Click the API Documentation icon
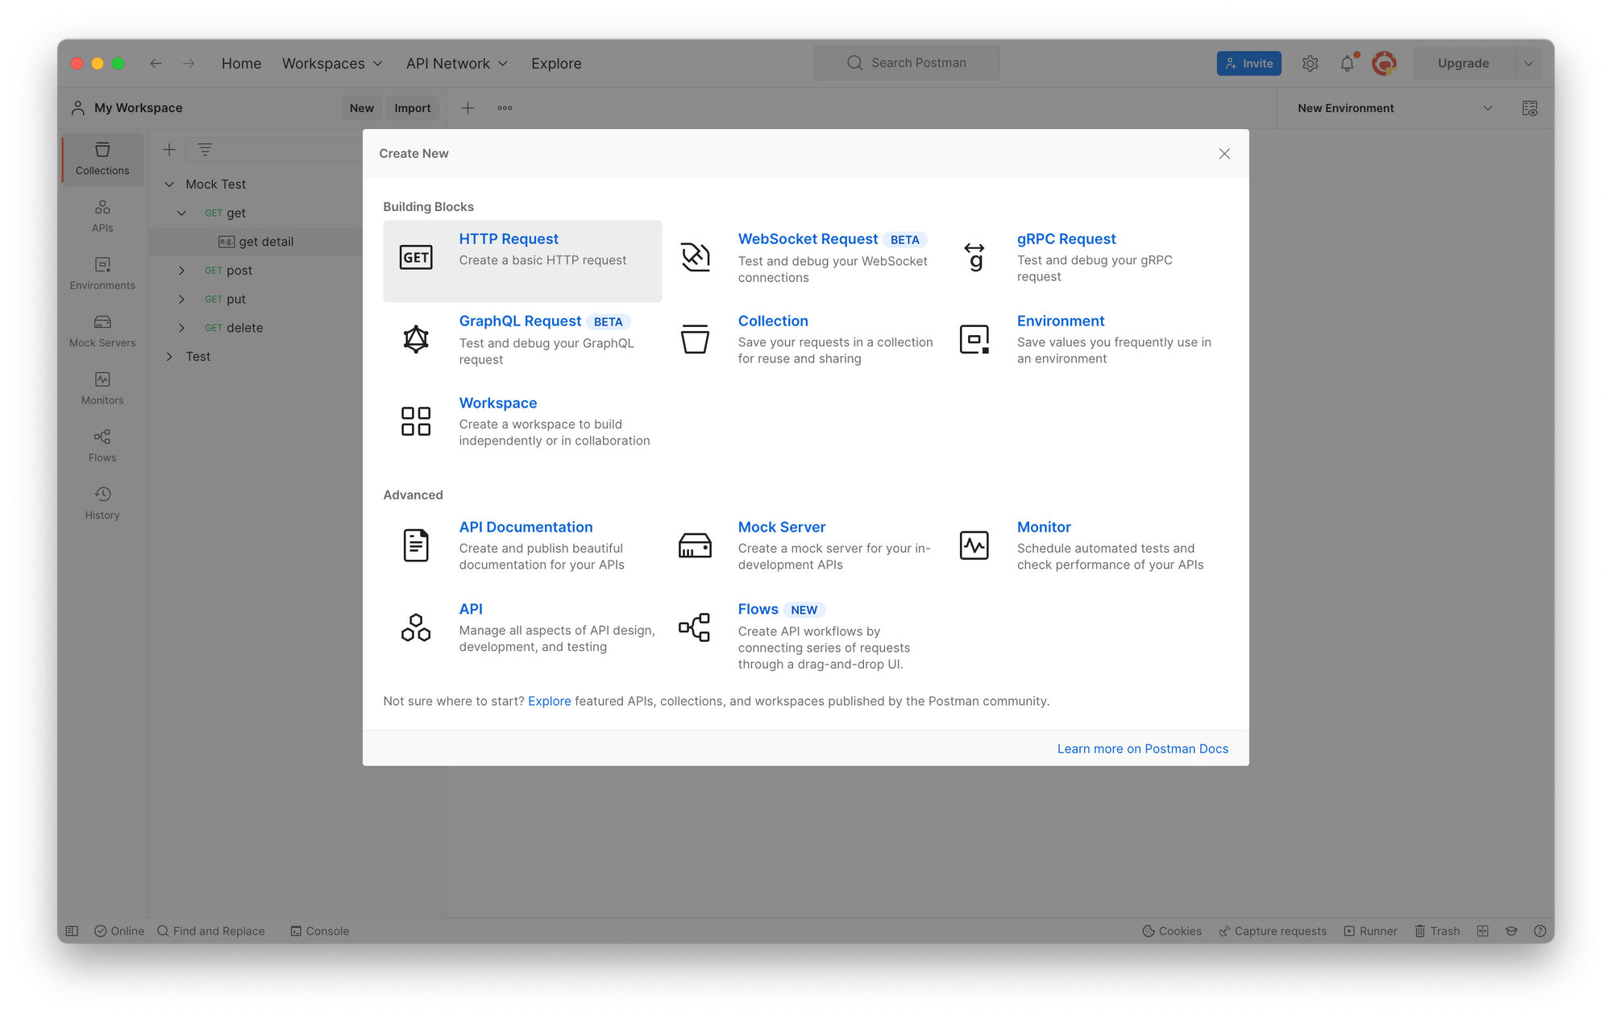 (416, 545)
